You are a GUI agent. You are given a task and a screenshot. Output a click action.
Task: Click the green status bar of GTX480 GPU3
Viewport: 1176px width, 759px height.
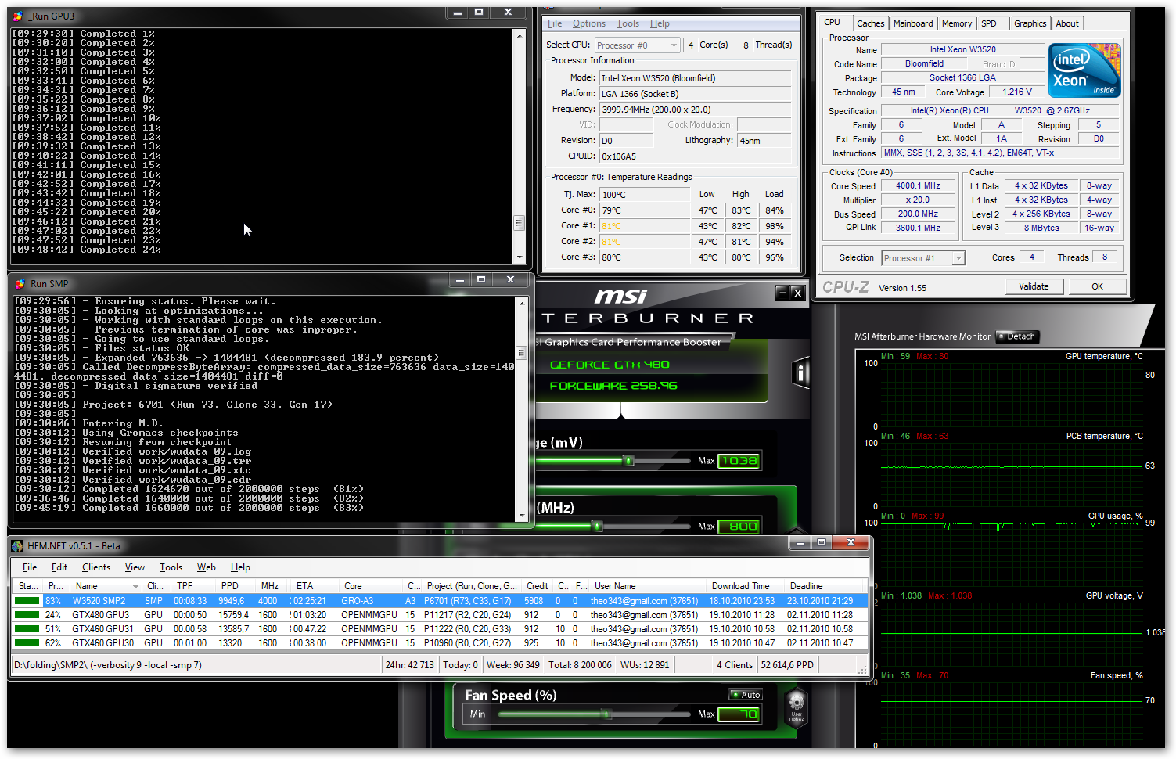coord(27,615)
